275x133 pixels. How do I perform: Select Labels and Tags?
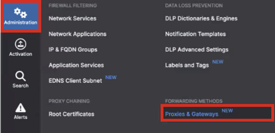[x=187, y=65]
